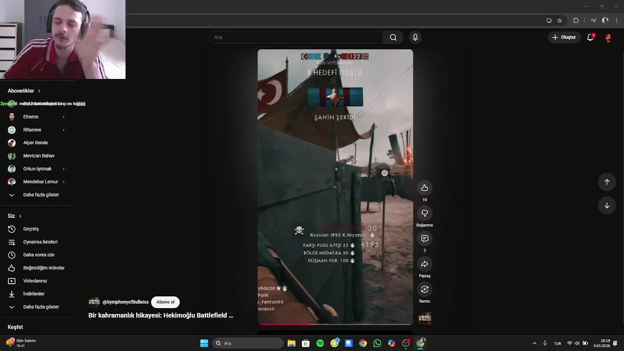Click the Abone ol subscribe button

(x=165, y=302)
